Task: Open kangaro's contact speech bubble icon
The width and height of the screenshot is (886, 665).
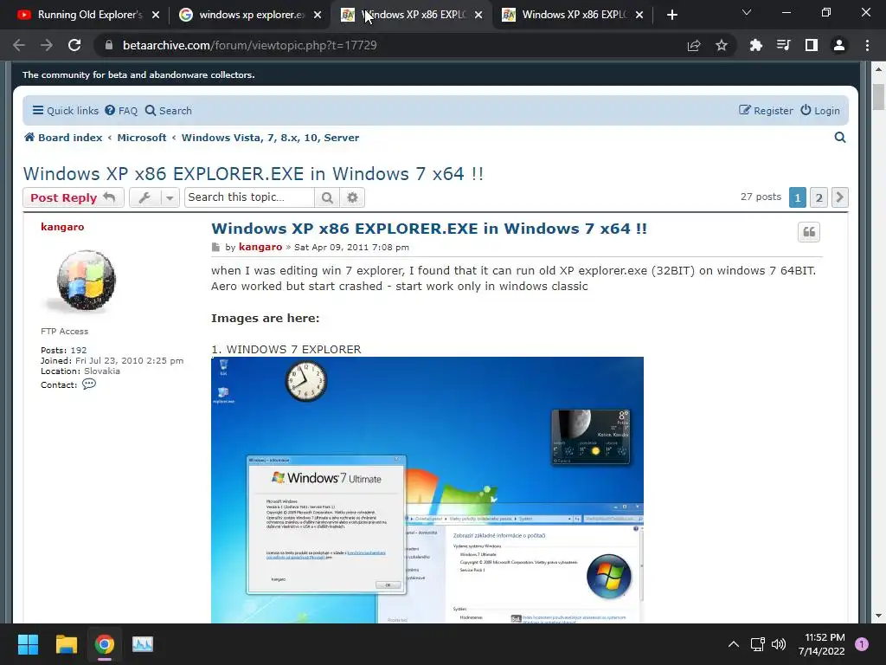Action: click(89, 384)
